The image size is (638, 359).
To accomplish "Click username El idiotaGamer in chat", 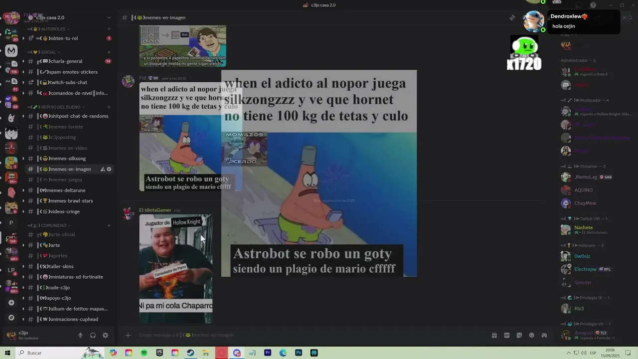I will click(x=155, y=210).
